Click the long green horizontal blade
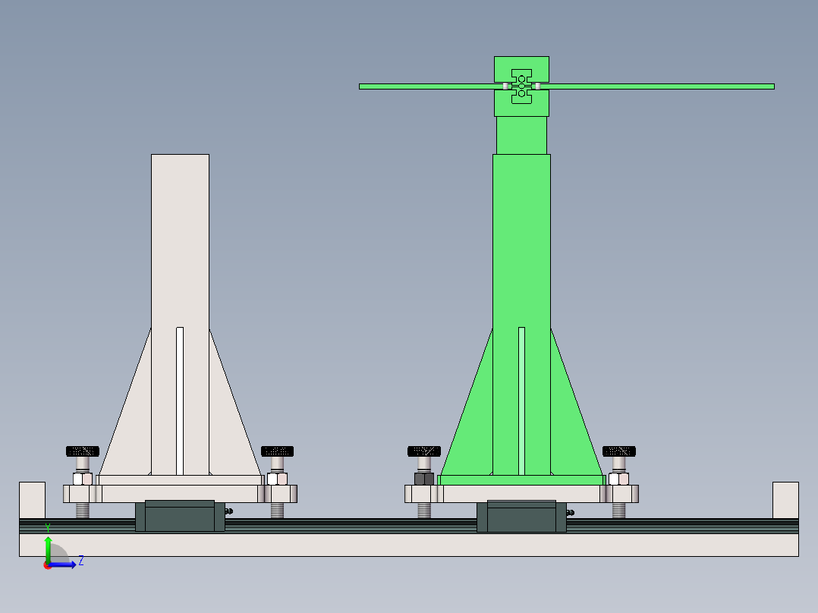The height and width of the screenshot is (613, 818). (683, 86)
